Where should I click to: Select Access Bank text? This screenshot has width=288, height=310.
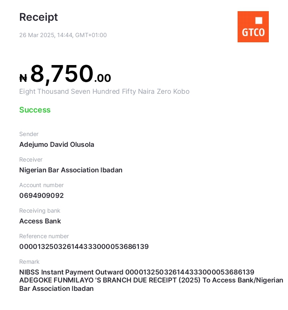point(40,221)
